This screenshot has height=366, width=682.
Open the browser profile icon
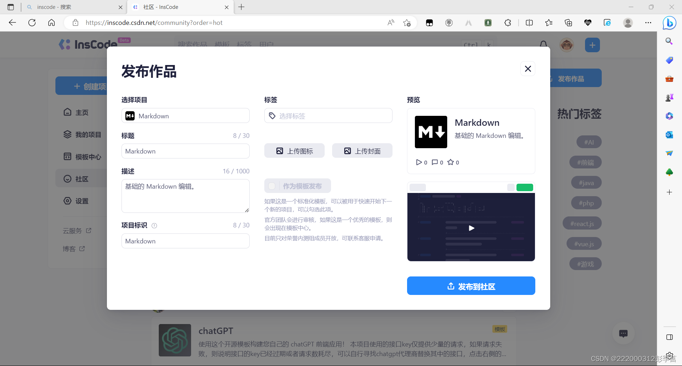coord(628,23)
